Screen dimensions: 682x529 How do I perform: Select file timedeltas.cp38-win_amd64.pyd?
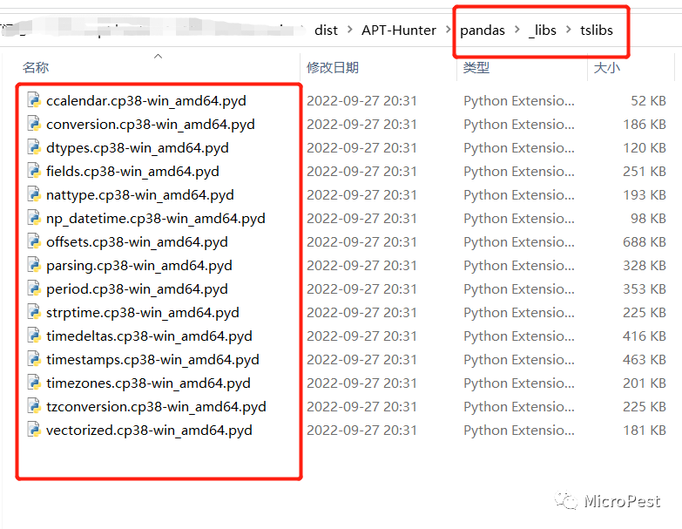[x=149, y=336]
